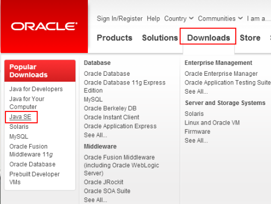The image size is (271, 204).
Task: Expand the Communities dropdown
Action: tap(220, 18)
